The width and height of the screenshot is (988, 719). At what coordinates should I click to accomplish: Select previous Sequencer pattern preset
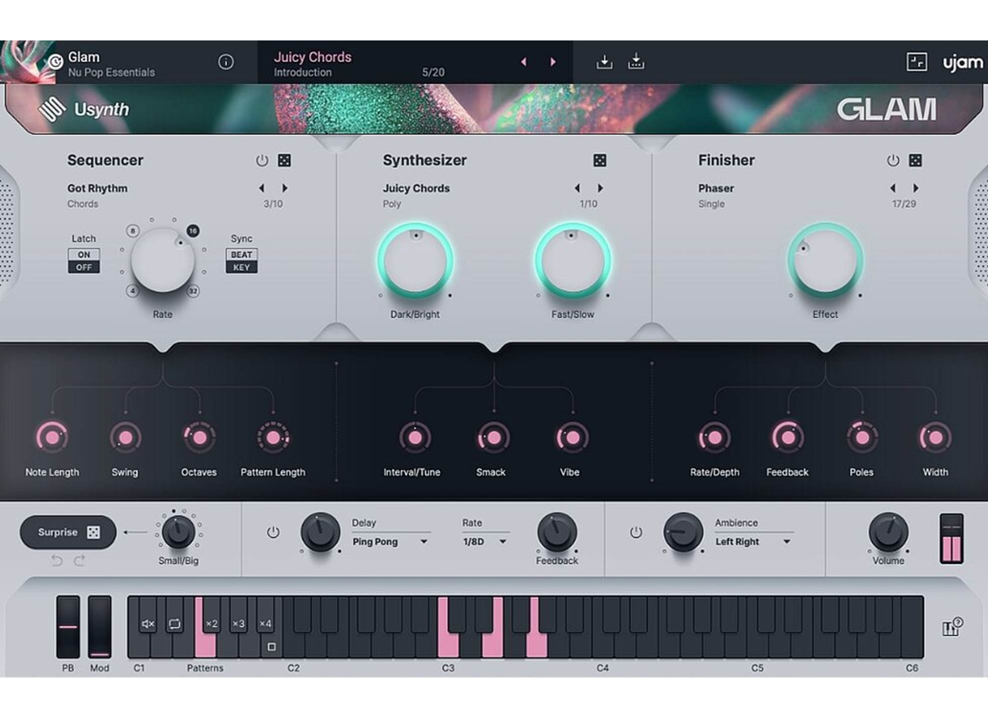tap(261, 188)
